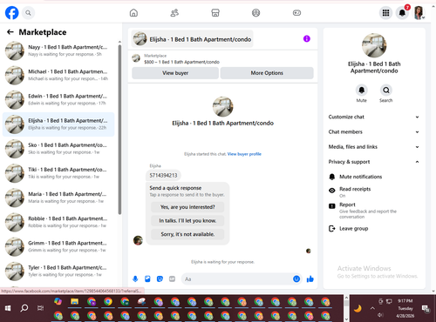
Task: Open Marketplace storefront icon in top bar
Action: pyautogui.click(x=215, y=13)
